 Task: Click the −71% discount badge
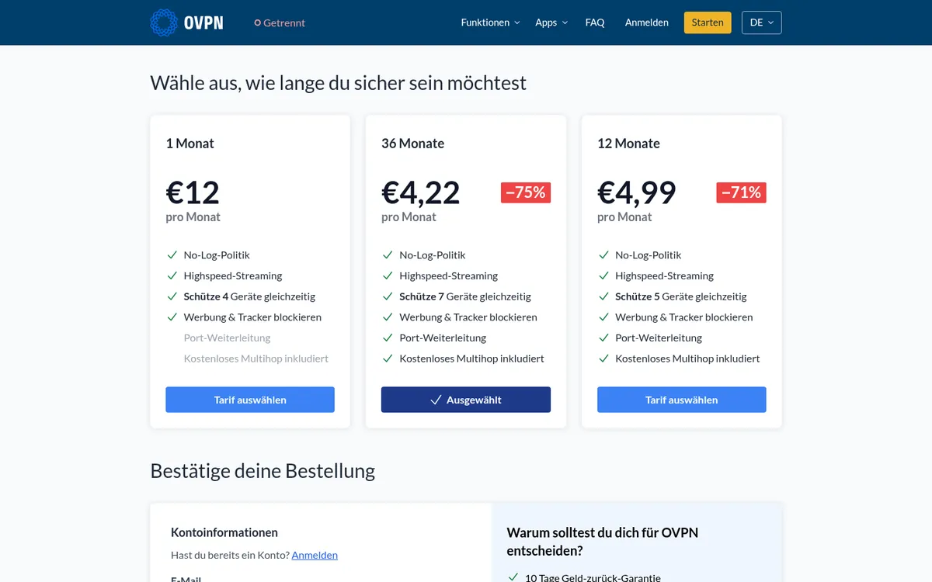pos(742,192)
